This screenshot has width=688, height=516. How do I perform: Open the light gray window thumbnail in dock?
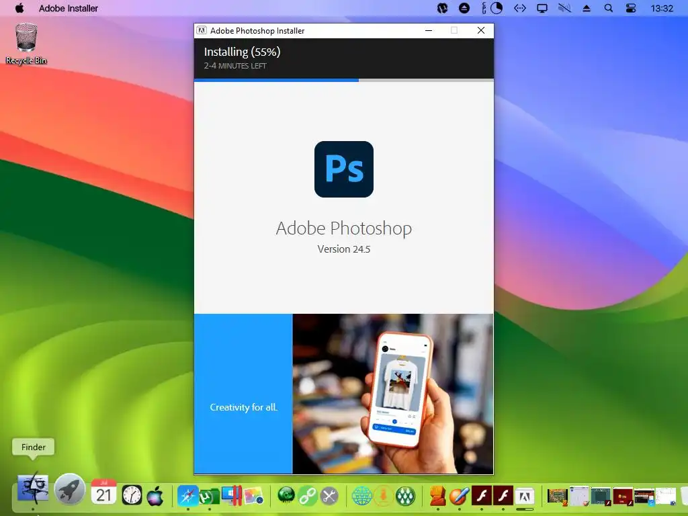click(x=579, y=497)
